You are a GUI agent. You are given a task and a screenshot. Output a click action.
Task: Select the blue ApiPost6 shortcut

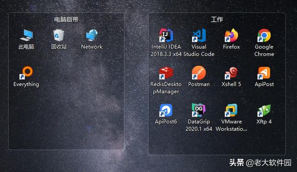click(x=166, y=110)
